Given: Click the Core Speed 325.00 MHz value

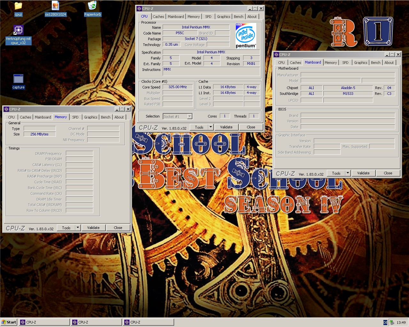Looking at the screenshot, I should (178, 87).
